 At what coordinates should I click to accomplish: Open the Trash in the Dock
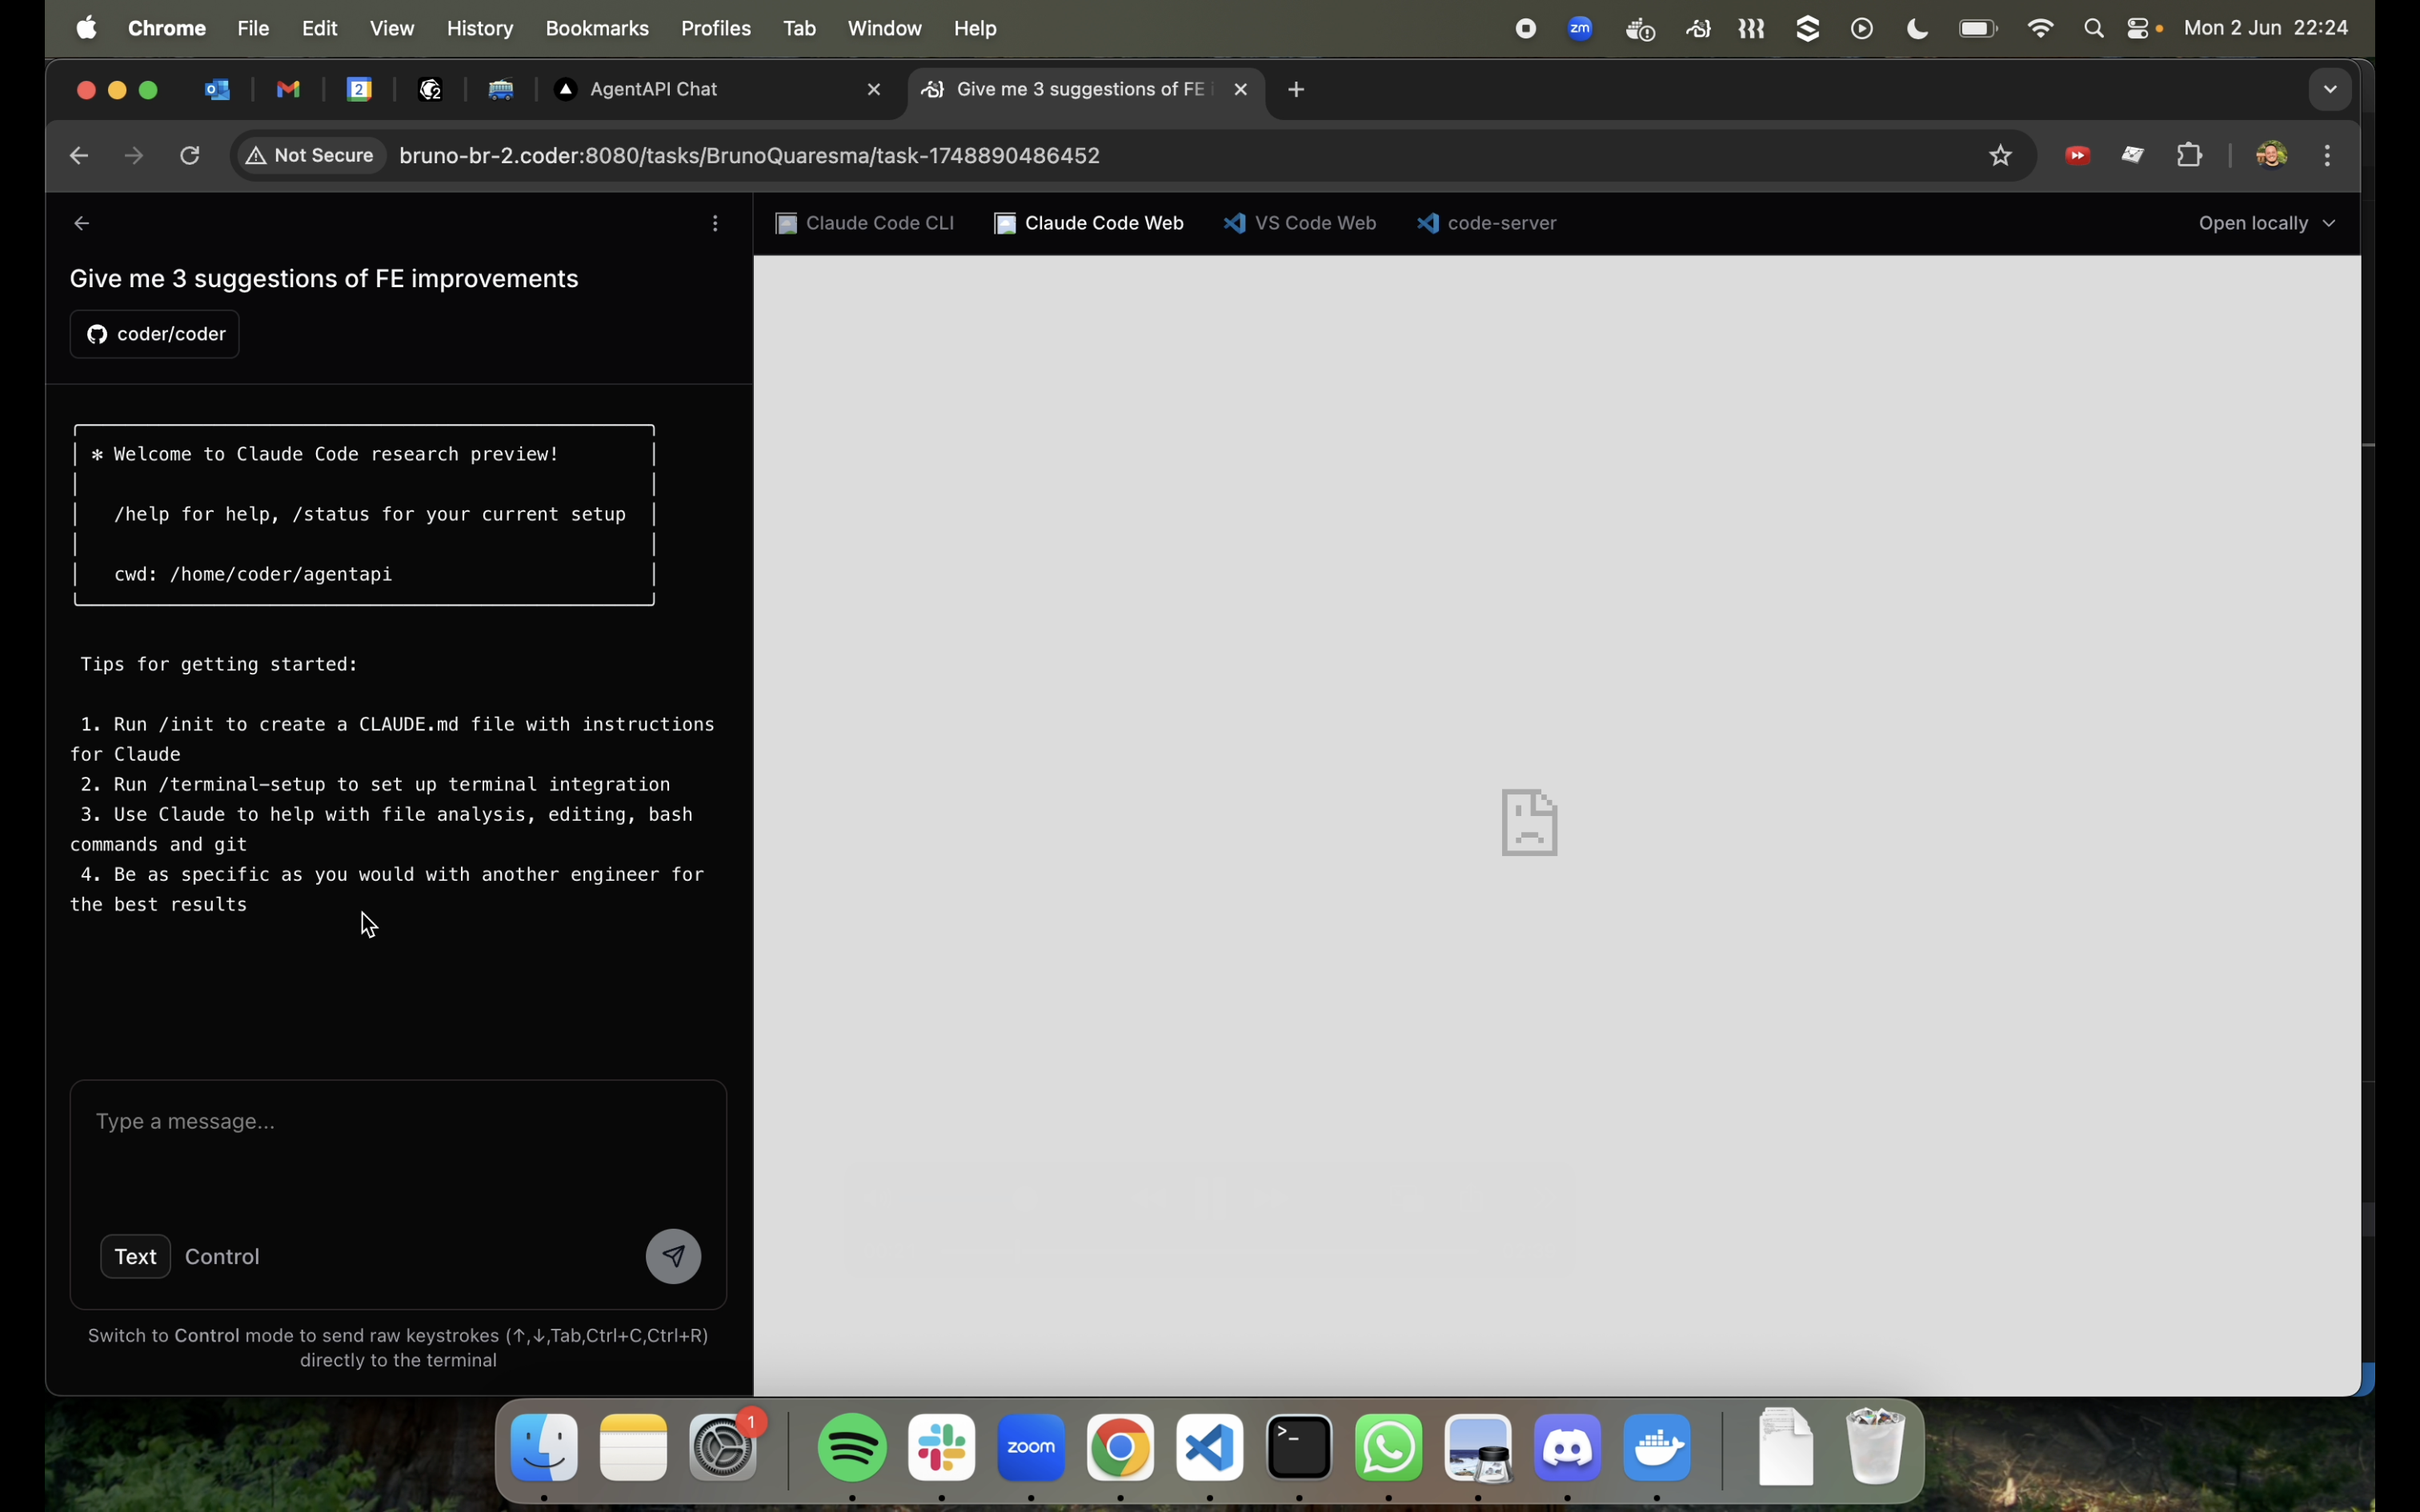coord(1876,1447)
